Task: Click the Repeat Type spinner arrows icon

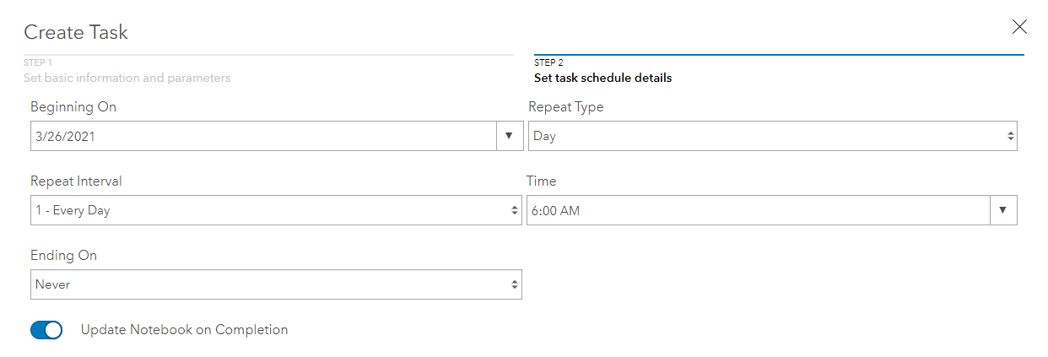Action: (x=1010, y=136)
